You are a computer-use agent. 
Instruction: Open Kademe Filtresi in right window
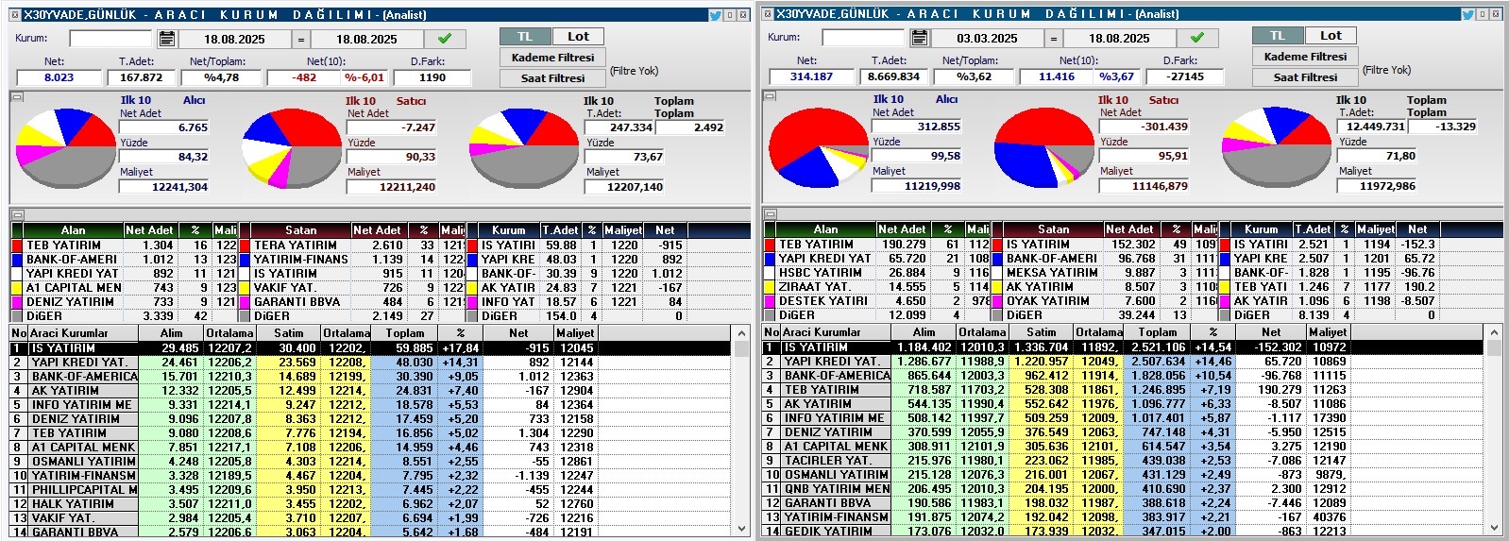coord(1305,57)
